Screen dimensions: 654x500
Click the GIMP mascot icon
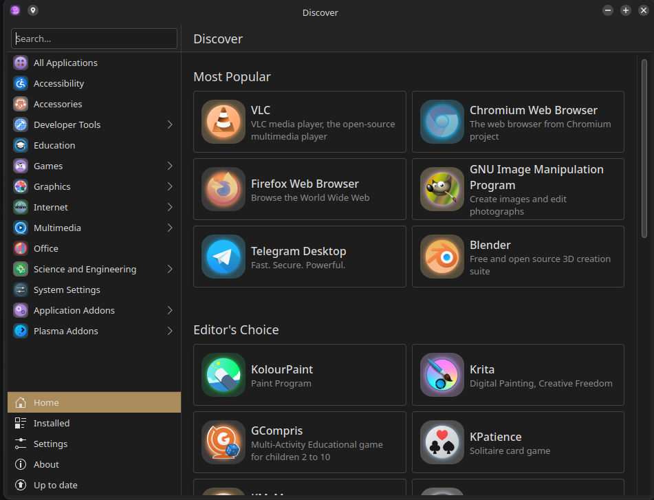442,189
